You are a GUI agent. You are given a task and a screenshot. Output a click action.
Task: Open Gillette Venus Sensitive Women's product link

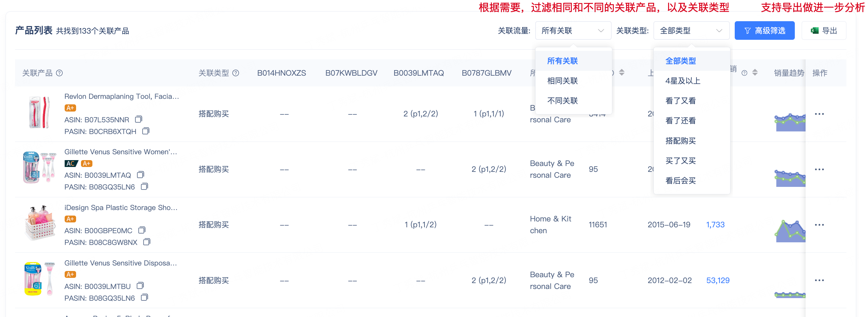click(120, 152)
